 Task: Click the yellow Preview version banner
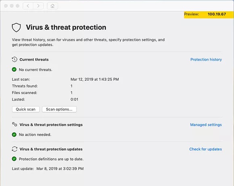click(209, 15)
